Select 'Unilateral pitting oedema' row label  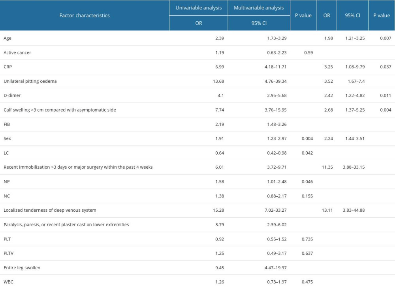tap(30, 81)
